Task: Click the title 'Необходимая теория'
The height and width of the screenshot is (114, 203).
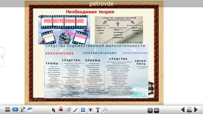Action: tap(90, 12)
